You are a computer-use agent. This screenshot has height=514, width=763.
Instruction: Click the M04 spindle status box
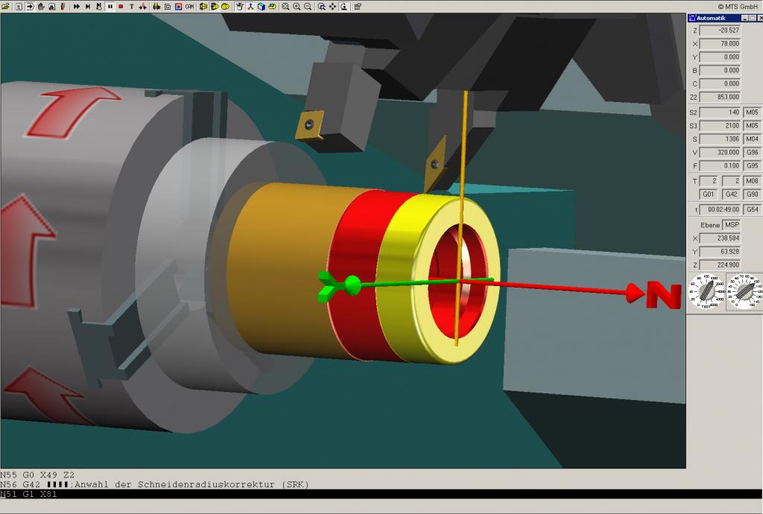click(752, 139)
